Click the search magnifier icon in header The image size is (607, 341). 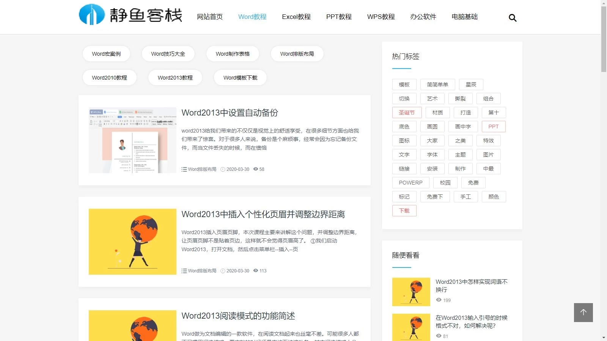(x=513, y=18)
